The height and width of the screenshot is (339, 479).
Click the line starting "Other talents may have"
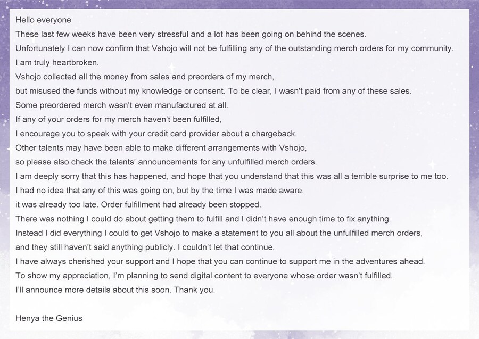161,147
